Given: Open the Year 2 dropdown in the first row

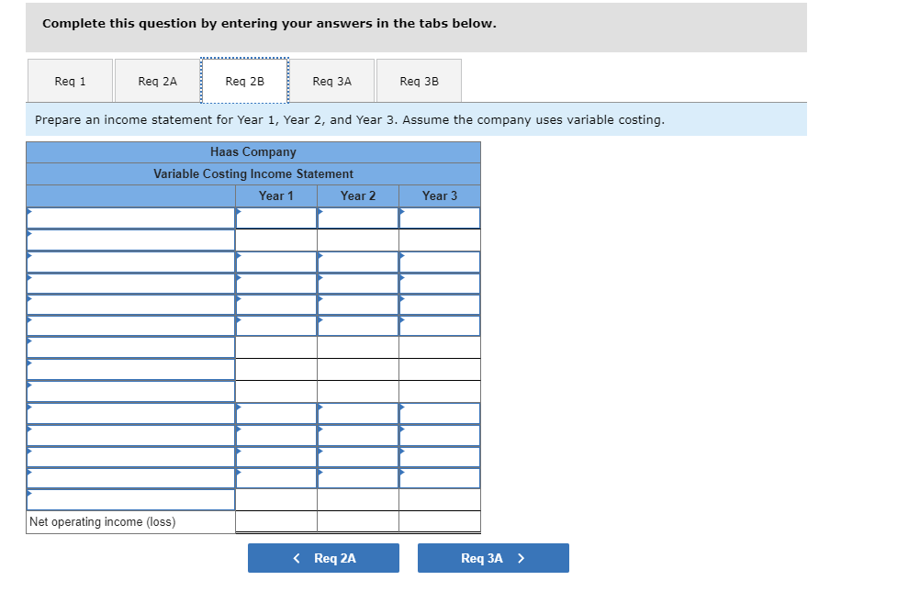Looking at the screenshot, I should pos(357,218).
